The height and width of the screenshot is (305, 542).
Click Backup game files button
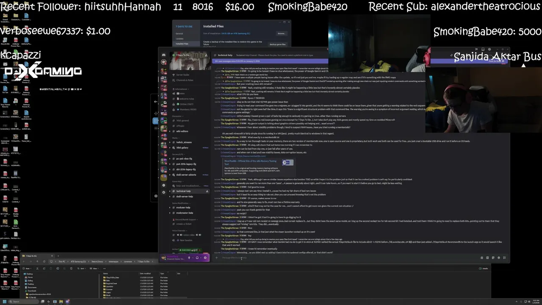point(277,44)
